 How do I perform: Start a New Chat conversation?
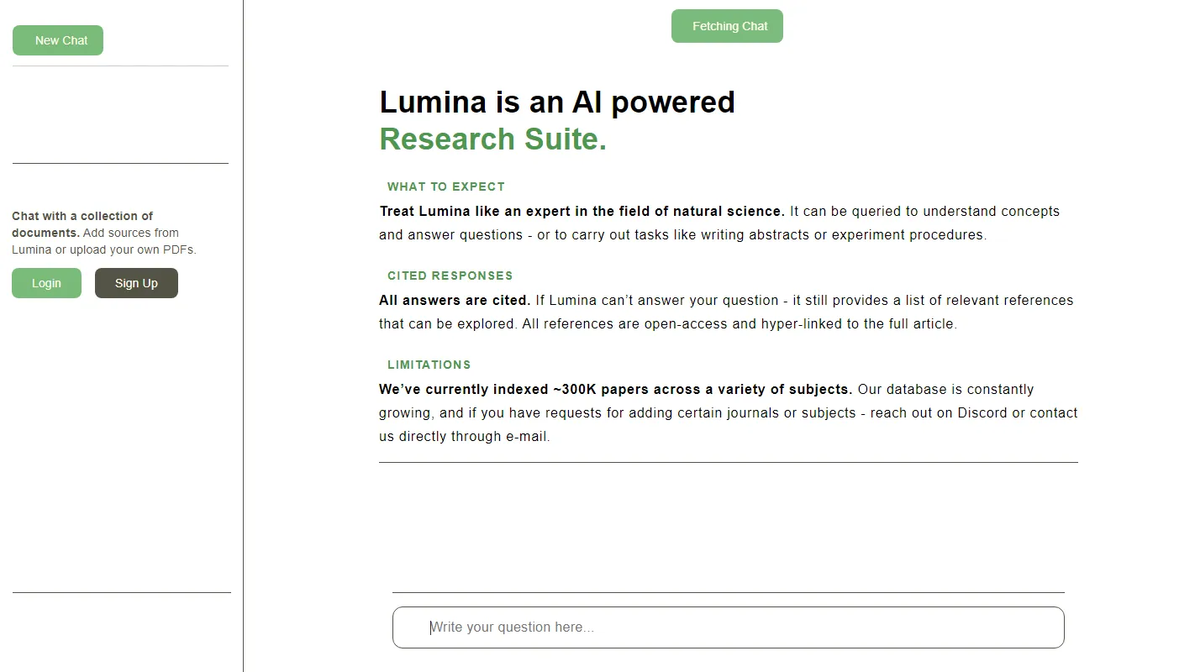57,39
